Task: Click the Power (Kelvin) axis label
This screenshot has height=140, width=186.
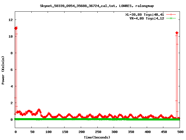Action: pos(3,70)
